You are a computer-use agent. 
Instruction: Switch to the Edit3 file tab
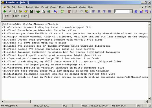click(x=24, y=16)
